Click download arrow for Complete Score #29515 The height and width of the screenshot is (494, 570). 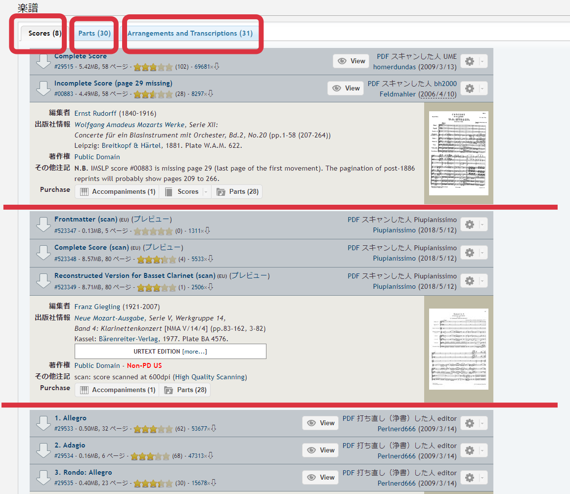pyautogui.click(x=44, y=61)
